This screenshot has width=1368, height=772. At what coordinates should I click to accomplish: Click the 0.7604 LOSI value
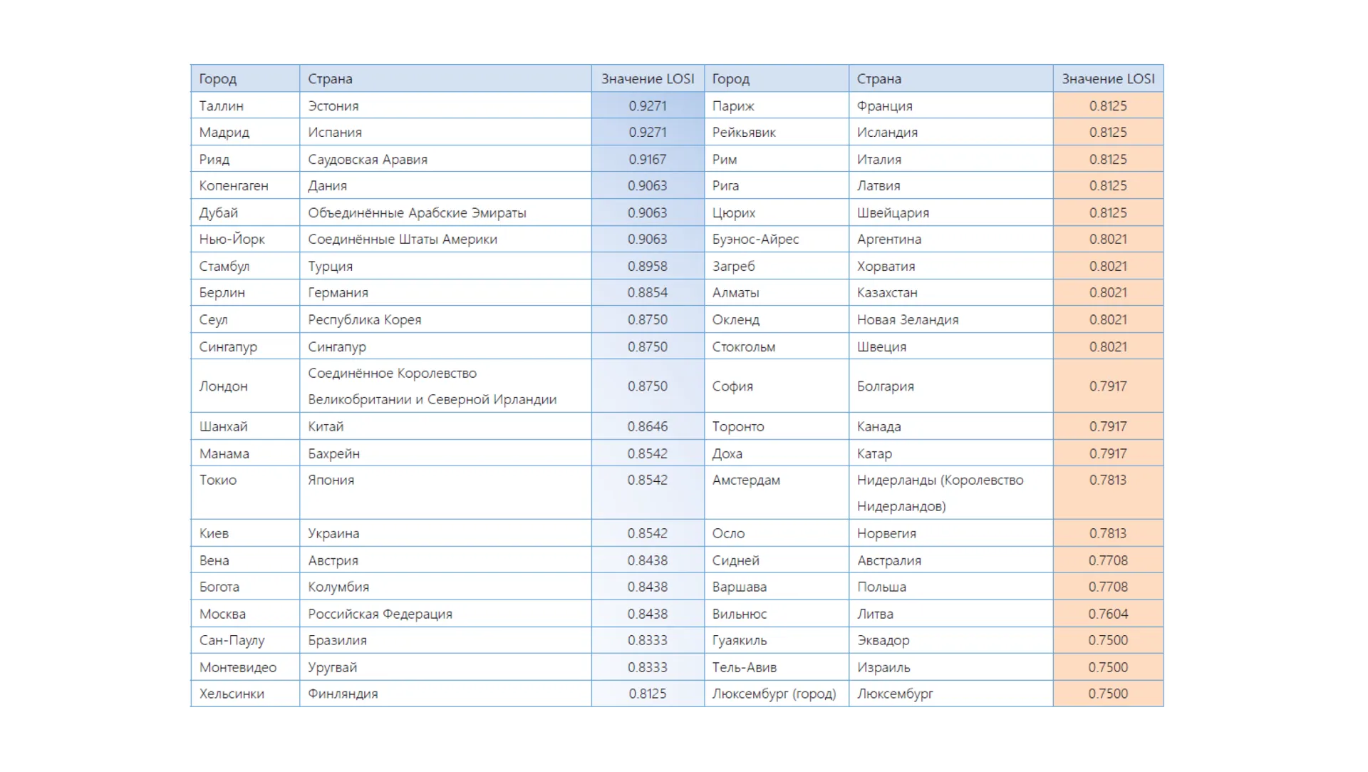pos(1108,614)
